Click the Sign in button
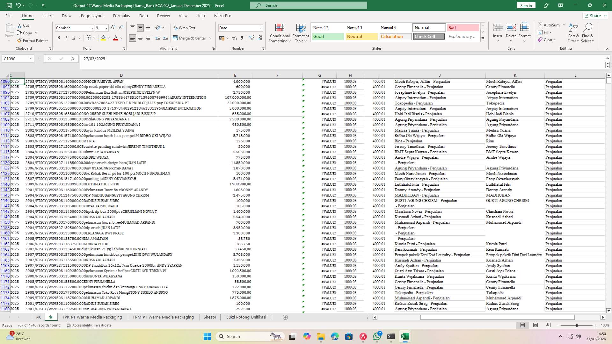612x344 pixels. pos(526,5)
